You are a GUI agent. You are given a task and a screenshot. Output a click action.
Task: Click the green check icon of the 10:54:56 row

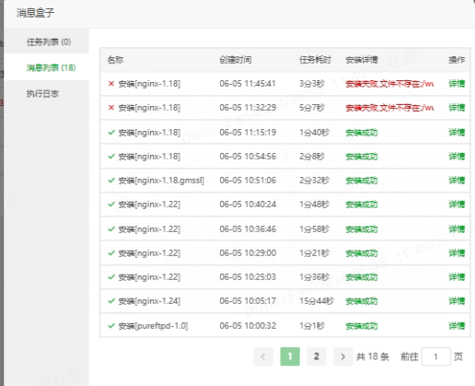[111, 156]
